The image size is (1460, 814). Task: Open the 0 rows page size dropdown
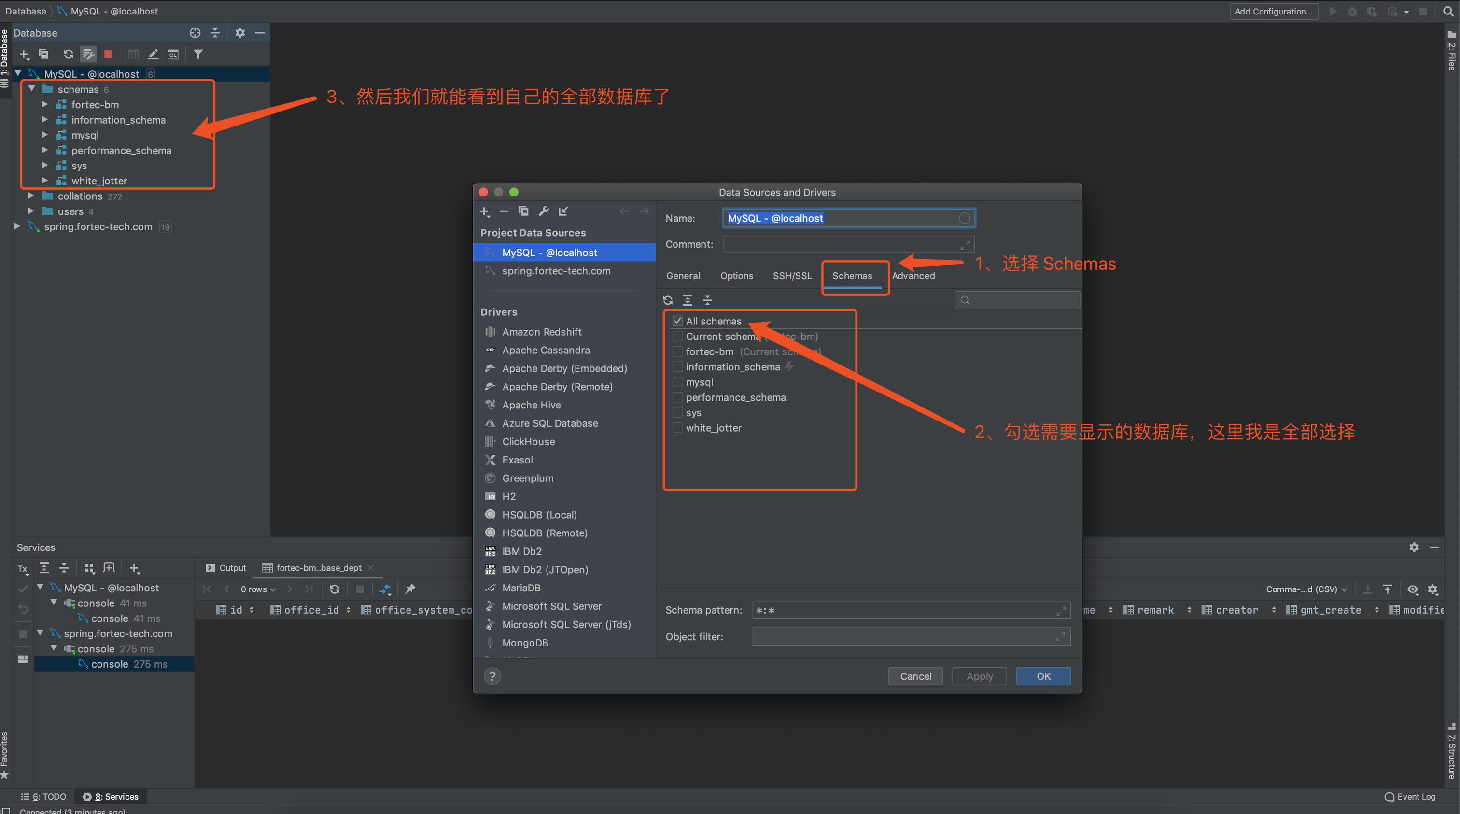pos(258,589)
